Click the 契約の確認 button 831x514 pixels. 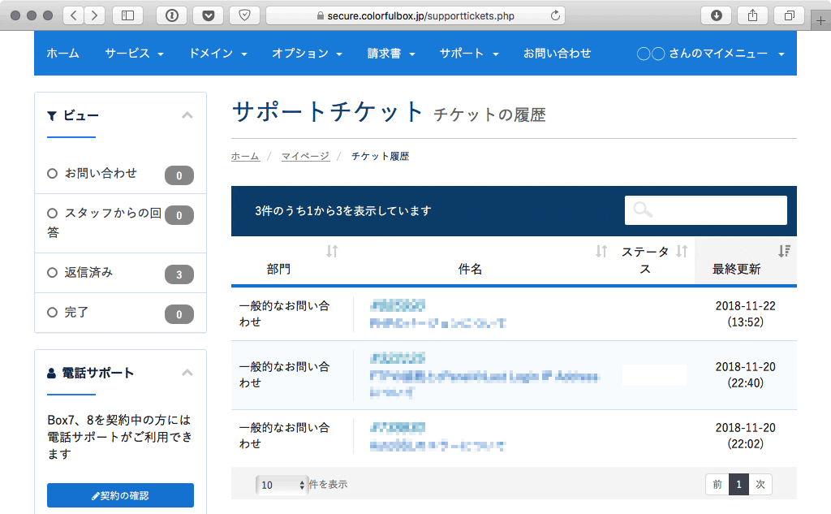[120, 495]
